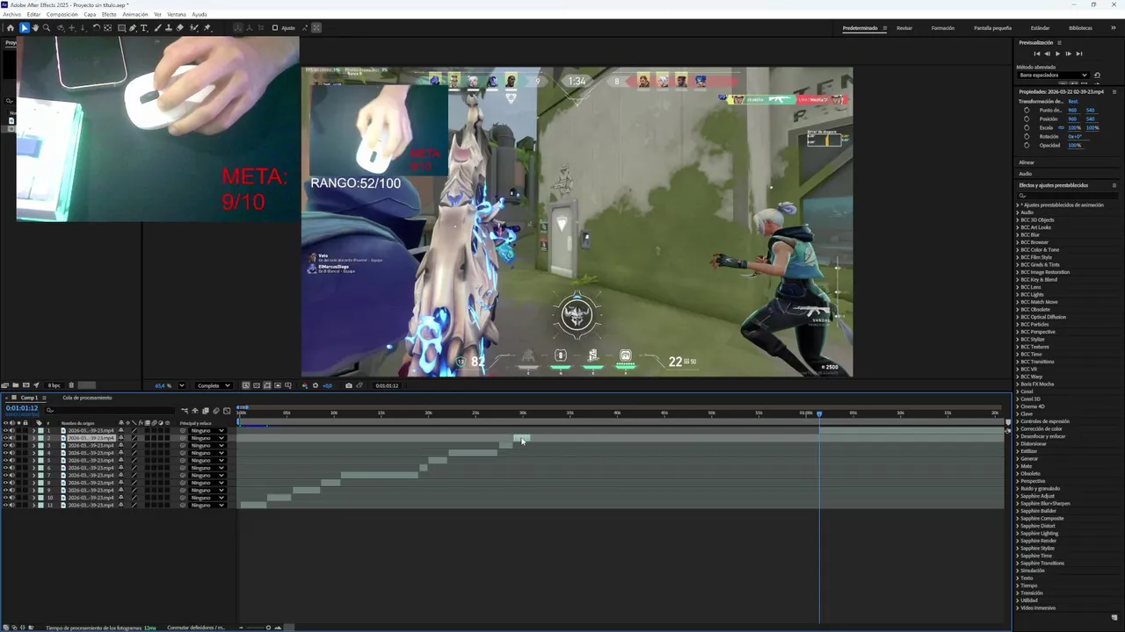Image resolution: width=1125 pixels, height=632 pixels.
Task: Toggle the Escala constrain proportions link
Action: click(1061, 127)
